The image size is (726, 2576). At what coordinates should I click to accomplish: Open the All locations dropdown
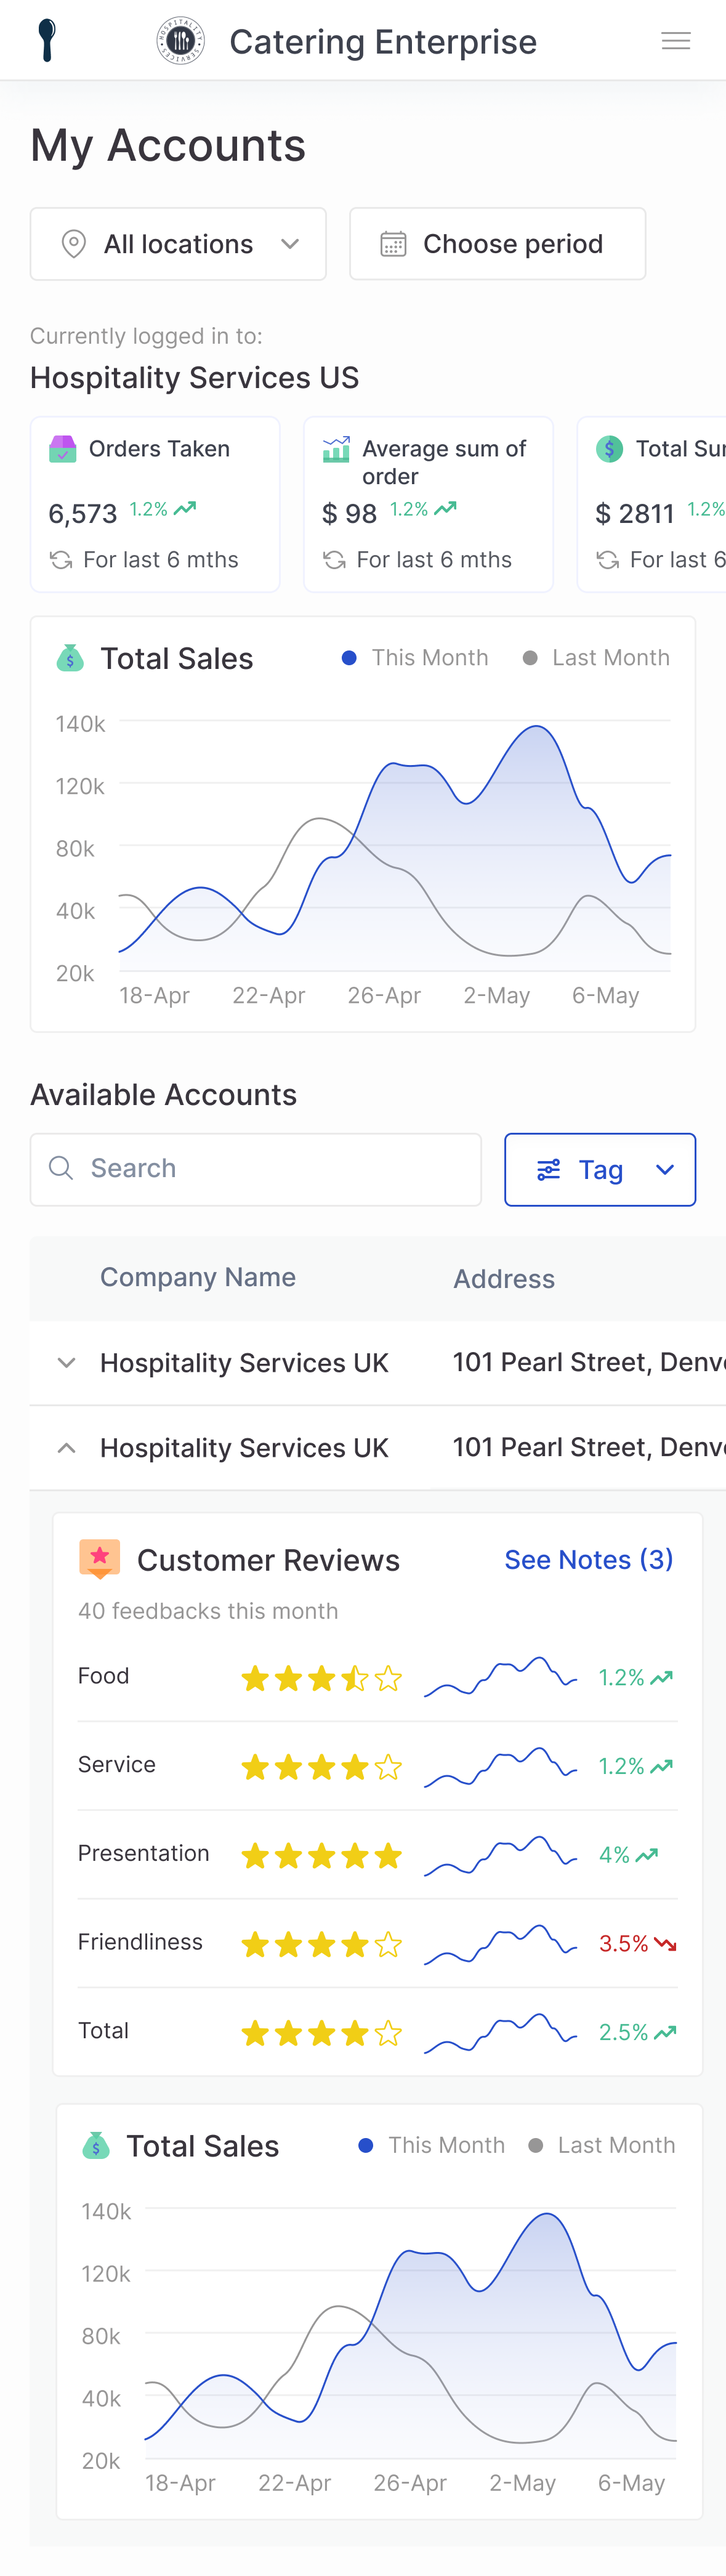pyautogui.click(x=178, y=244)
